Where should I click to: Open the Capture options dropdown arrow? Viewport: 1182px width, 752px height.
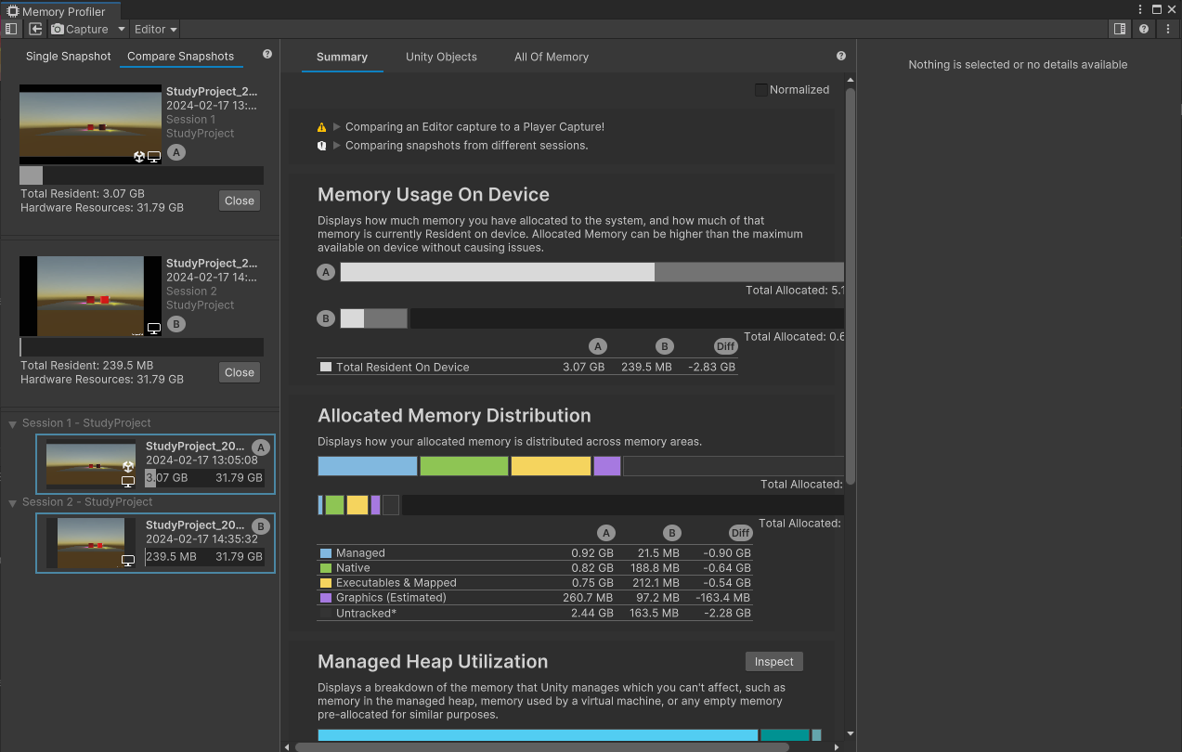(x=121, y=29)
